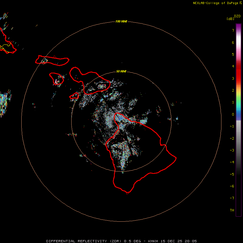Click the 4 value on color scale
This screenshot has width=243, height=243.
tap(233, 66)
